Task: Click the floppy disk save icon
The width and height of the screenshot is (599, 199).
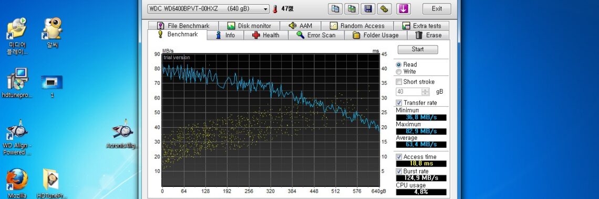Action: (x=368, y=9)
